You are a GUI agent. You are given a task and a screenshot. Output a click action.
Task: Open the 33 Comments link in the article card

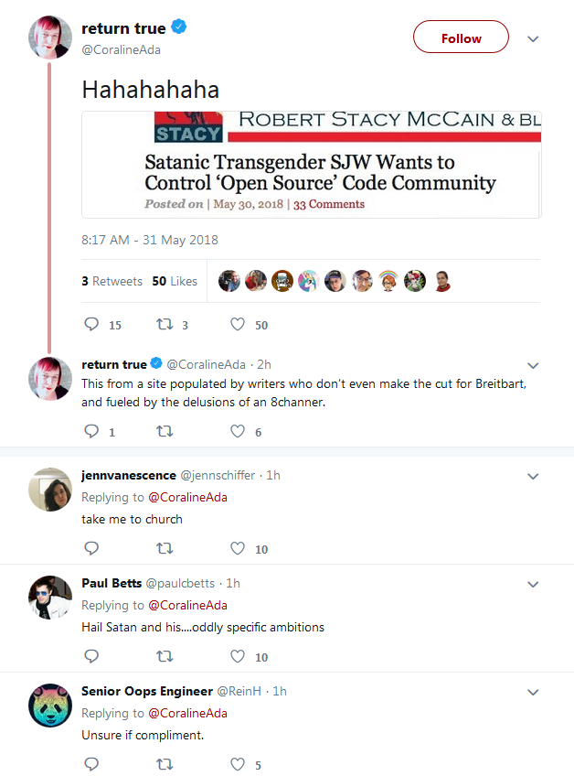point(329,204)
